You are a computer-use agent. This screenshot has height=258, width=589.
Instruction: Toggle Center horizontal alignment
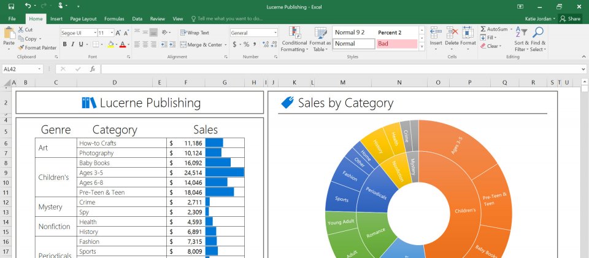point(145,44)
